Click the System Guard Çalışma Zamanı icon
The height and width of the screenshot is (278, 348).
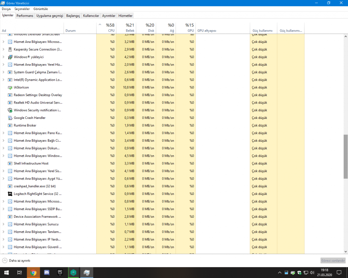pyautogui.click(x=10, y=72)
